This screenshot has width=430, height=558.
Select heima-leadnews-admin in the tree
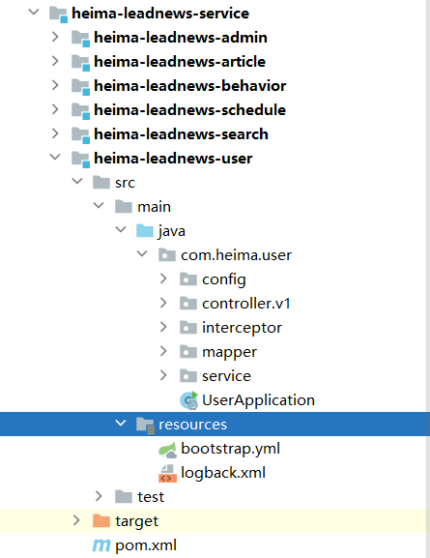point(181,38)
